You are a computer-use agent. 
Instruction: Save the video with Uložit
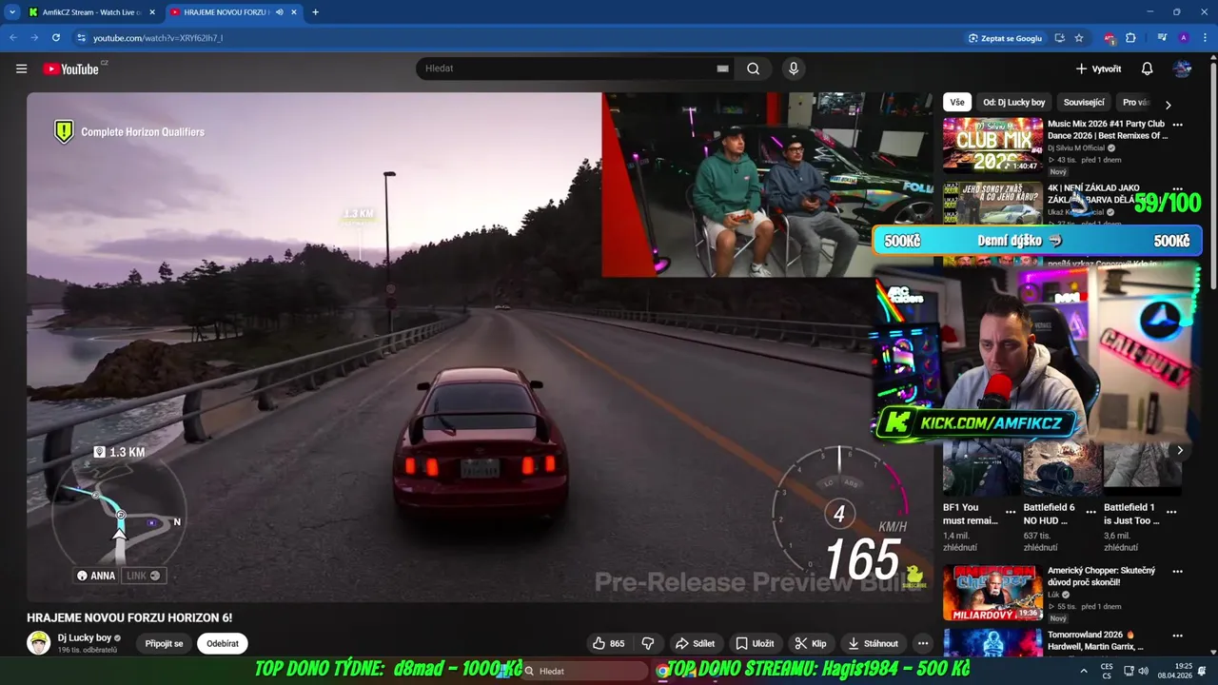755,643
